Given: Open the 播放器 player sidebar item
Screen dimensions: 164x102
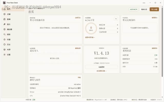Looking at the screenshot, I should pyautogui.click(x=13, y=29).
